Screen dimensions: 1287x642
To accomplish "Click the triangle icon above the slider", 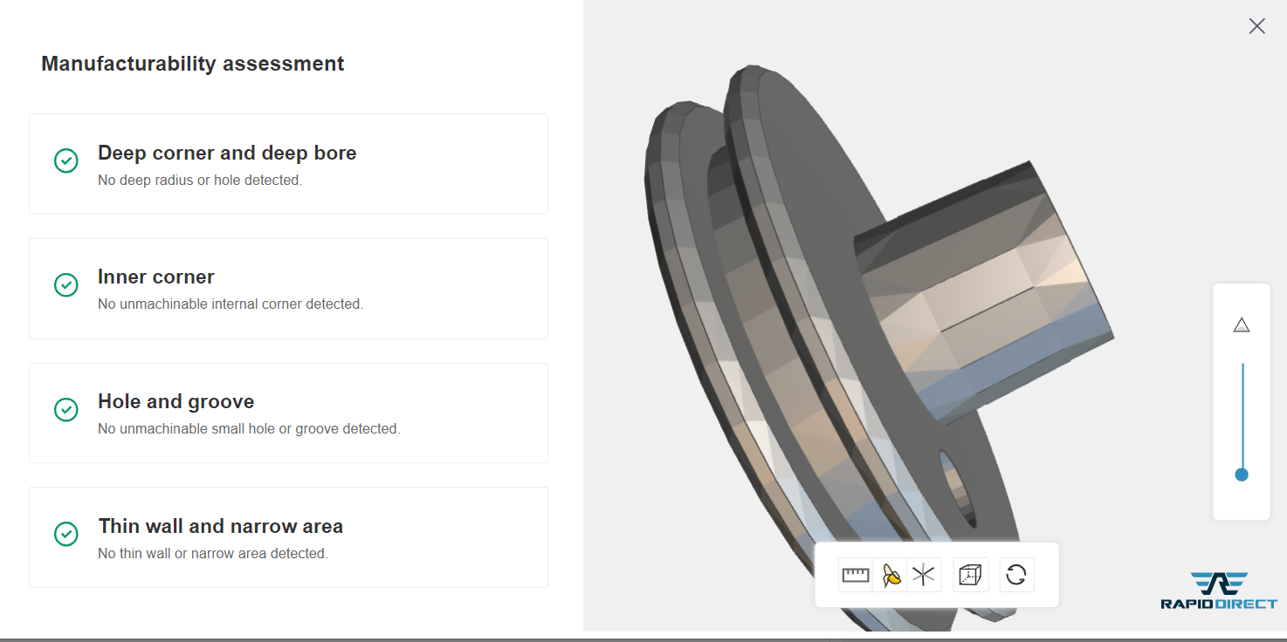I will click(1242, 325).
